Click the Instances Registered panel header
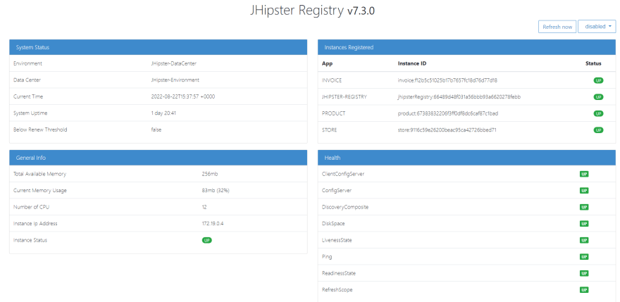The image size is (620, 302). pyautogui.click(x=466, y=47)
